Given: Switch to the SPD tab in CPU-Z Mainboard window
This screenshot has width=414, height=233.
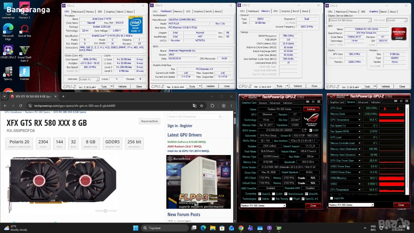Looking at the screenshot, I should pyautogui.click(x=188, y=11).
